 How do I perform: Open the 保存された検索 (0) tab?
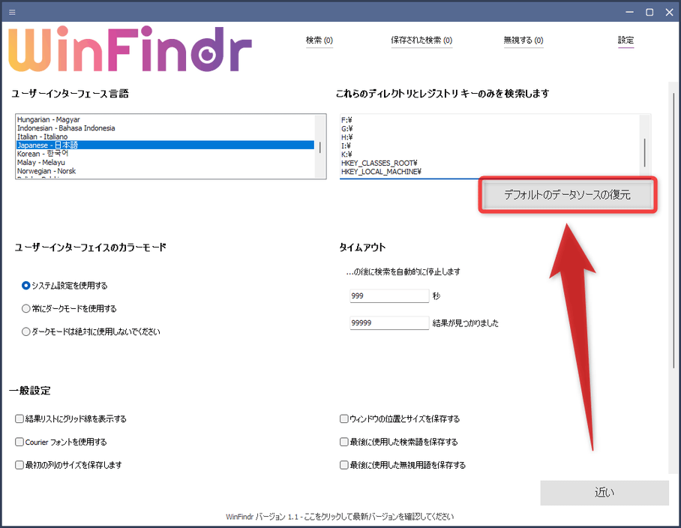[x=421, y=40]
